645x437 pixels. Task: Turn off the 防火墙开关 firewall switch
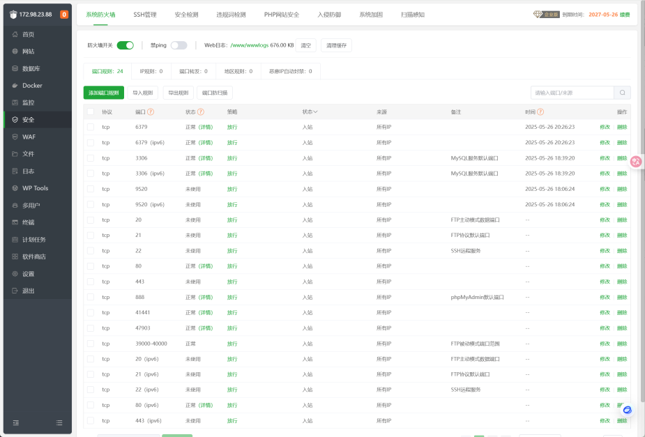(126, 45)
